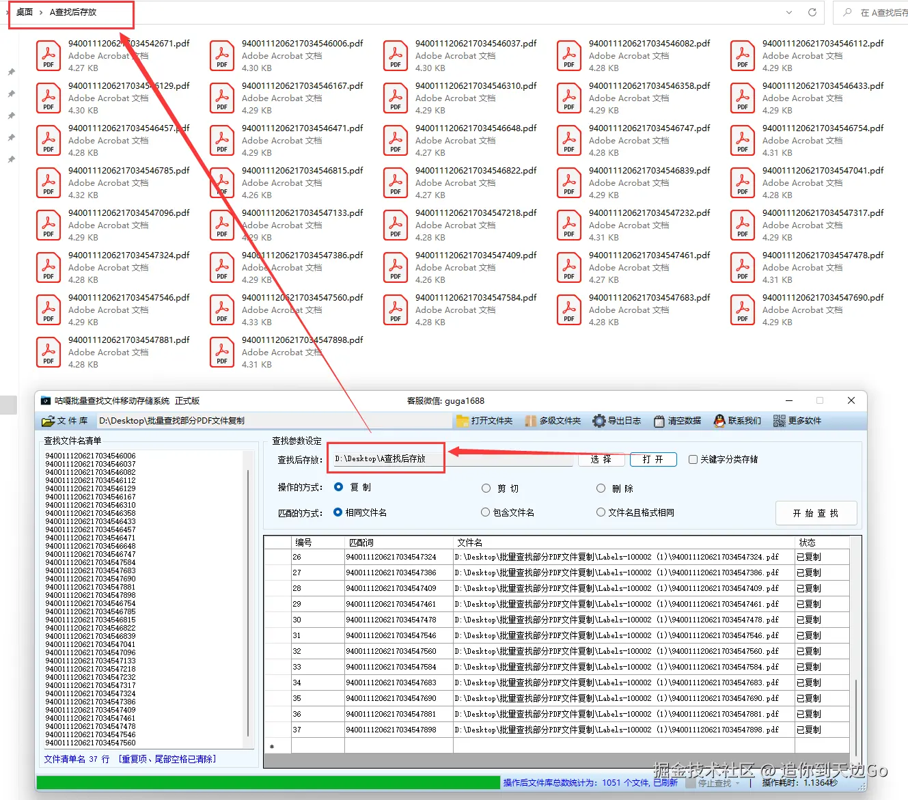
Task: Select PDF icon for 9400111206217034546112.pdf
Action: click(x=743, y=55)
